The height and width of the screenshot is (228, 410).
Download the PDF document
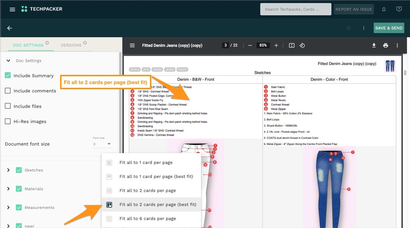tap(374, 45)
